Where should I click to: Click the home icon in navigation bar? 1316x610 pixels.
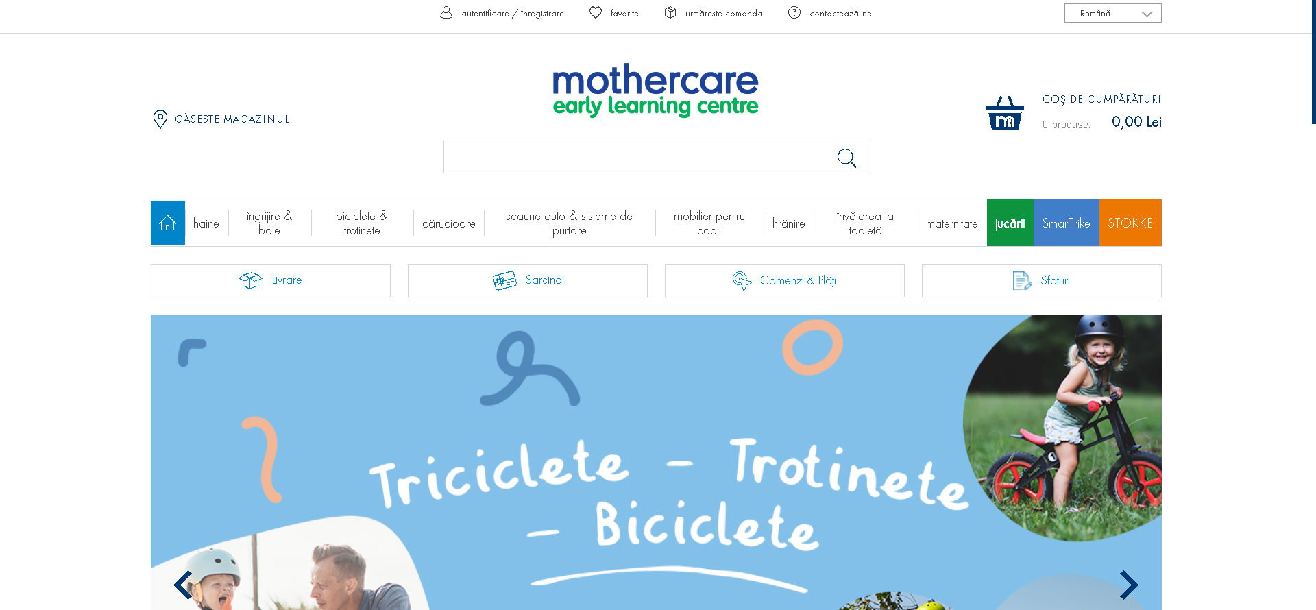coord(168,223)
